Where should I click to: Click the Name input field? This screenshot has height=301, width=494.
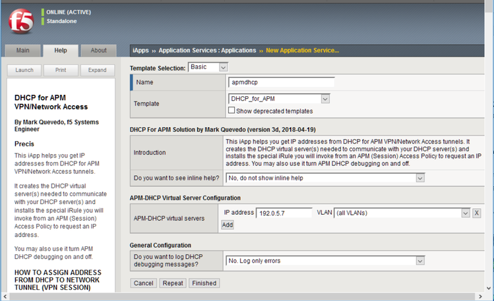point(281,82)
